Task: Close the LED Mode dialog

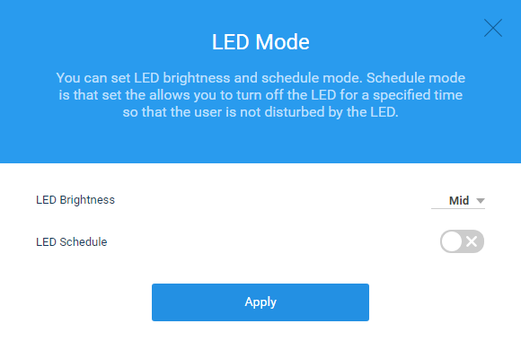Action: 493,28
